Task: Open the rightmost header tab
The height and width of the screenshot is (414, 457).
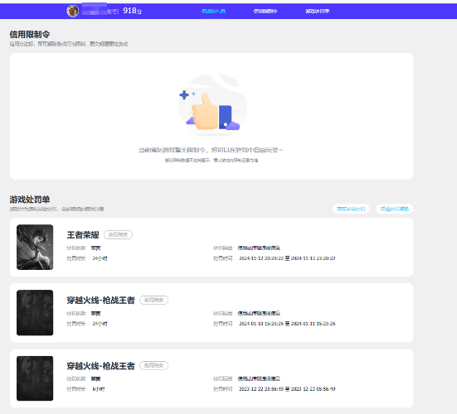Action: coord(318,11)
